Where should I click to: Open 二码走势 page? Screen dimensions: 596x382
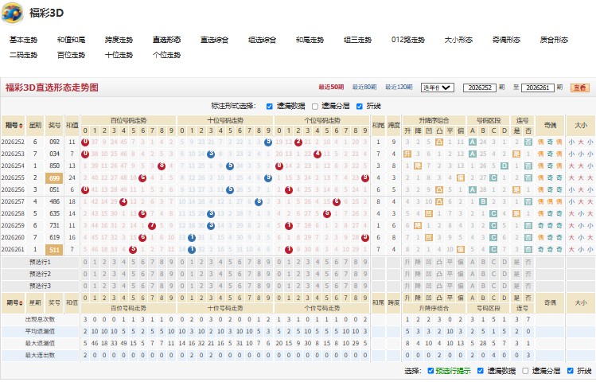[24, 55]
